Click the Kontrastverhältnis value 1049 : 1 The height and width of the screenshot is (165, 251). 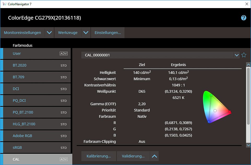(178, 85)
